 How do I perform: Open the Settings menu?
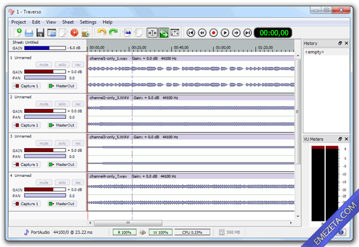pos(88,22)
